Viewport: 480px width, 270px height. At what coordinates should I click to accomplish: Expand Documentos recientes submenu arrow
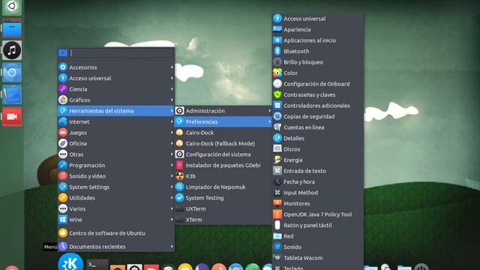click(172, 247)
